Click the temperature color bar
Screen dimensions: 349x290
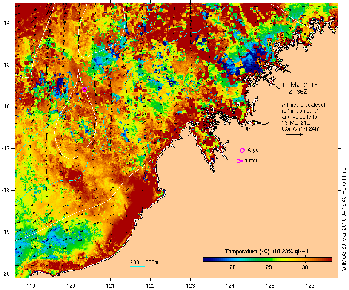click(267, 259)
